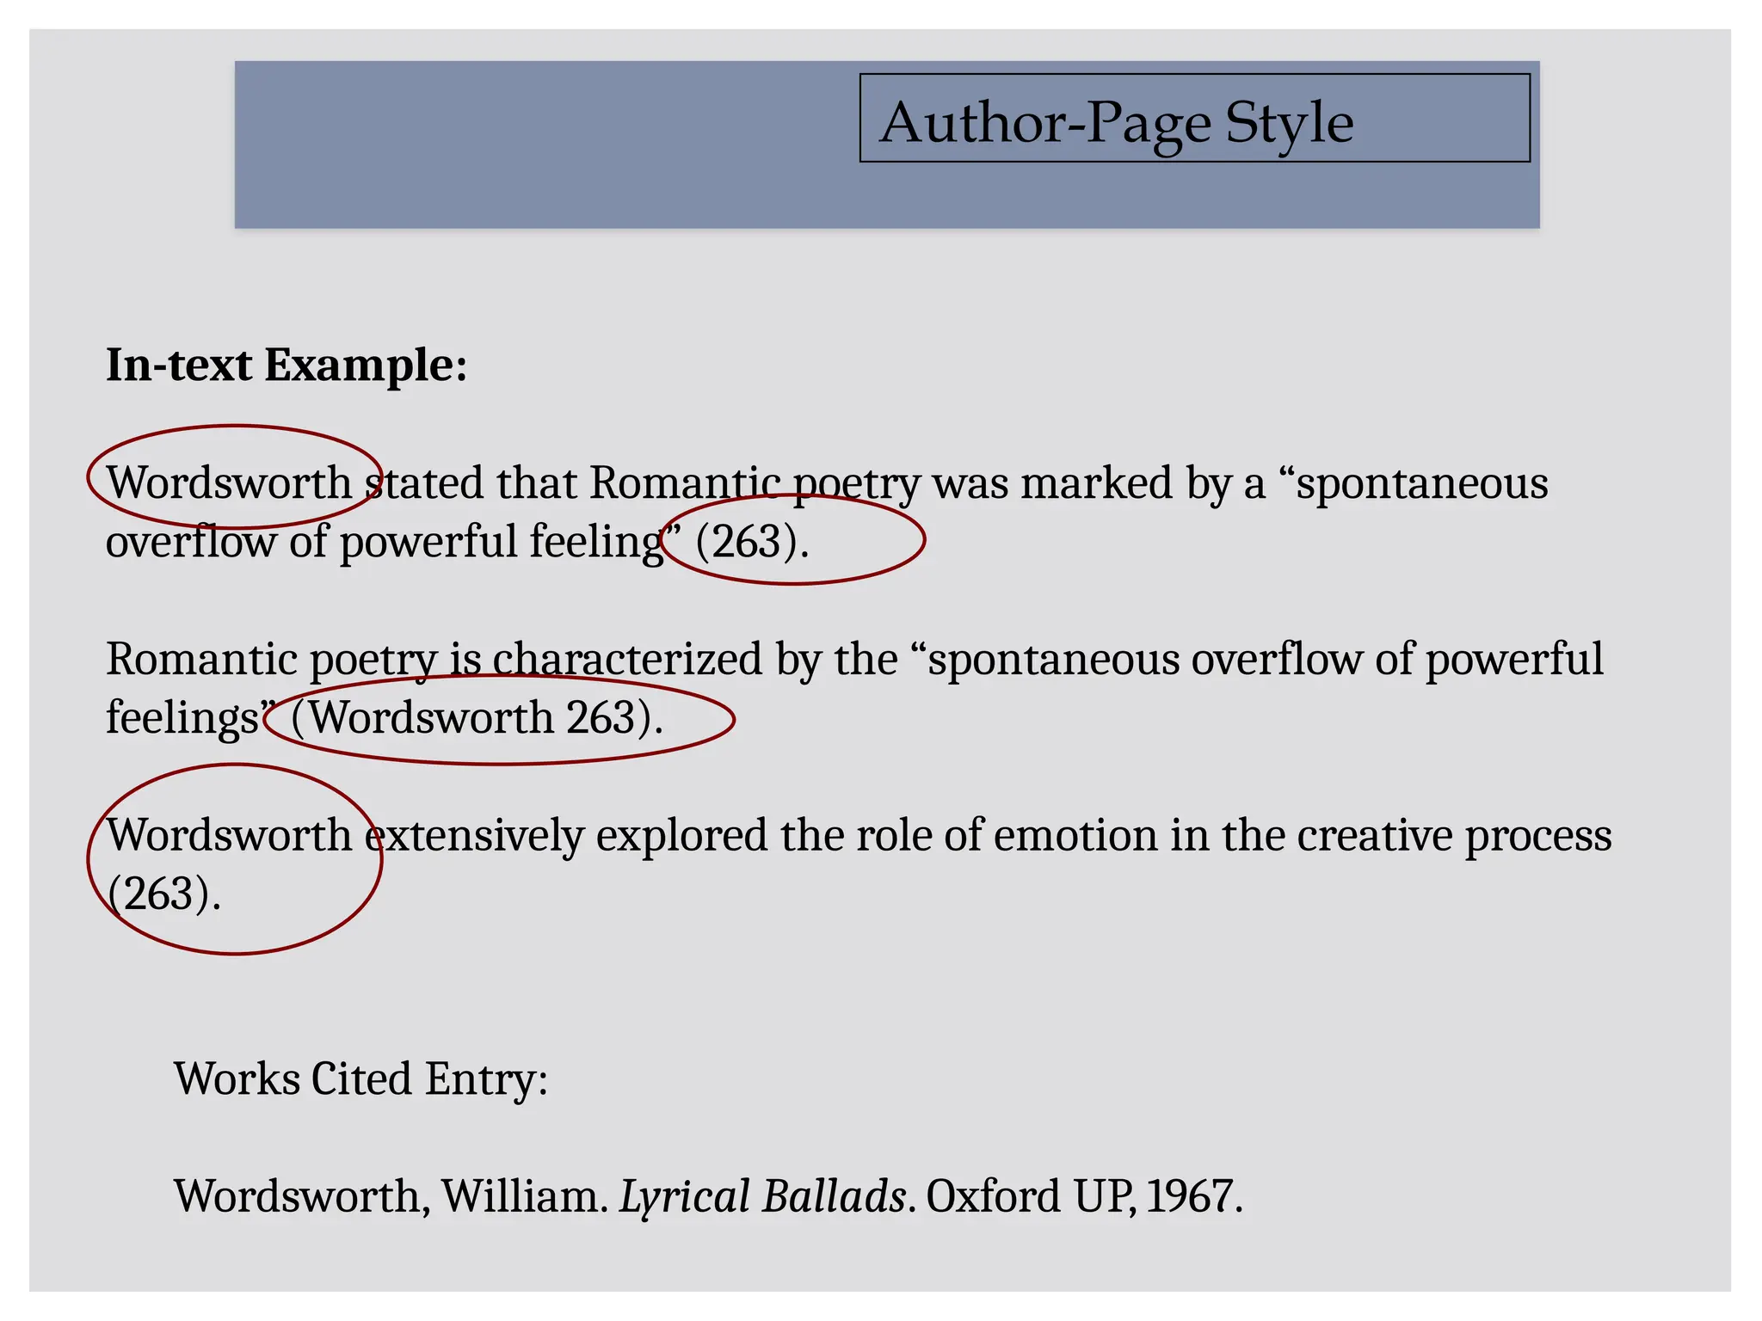Click the italic title 'Lyrical Ballads'

click(762, 1196)
